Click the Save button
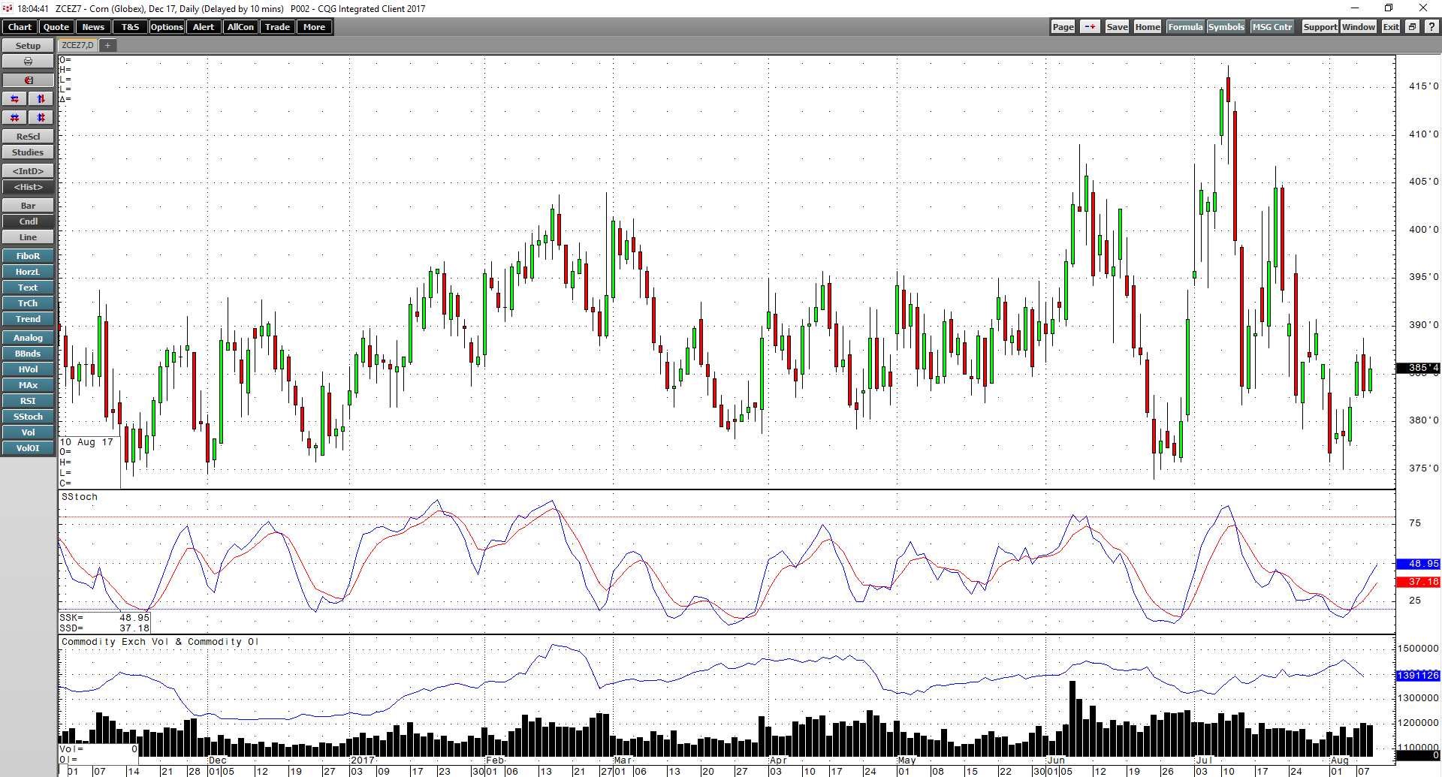 [x=1117, y=27]
